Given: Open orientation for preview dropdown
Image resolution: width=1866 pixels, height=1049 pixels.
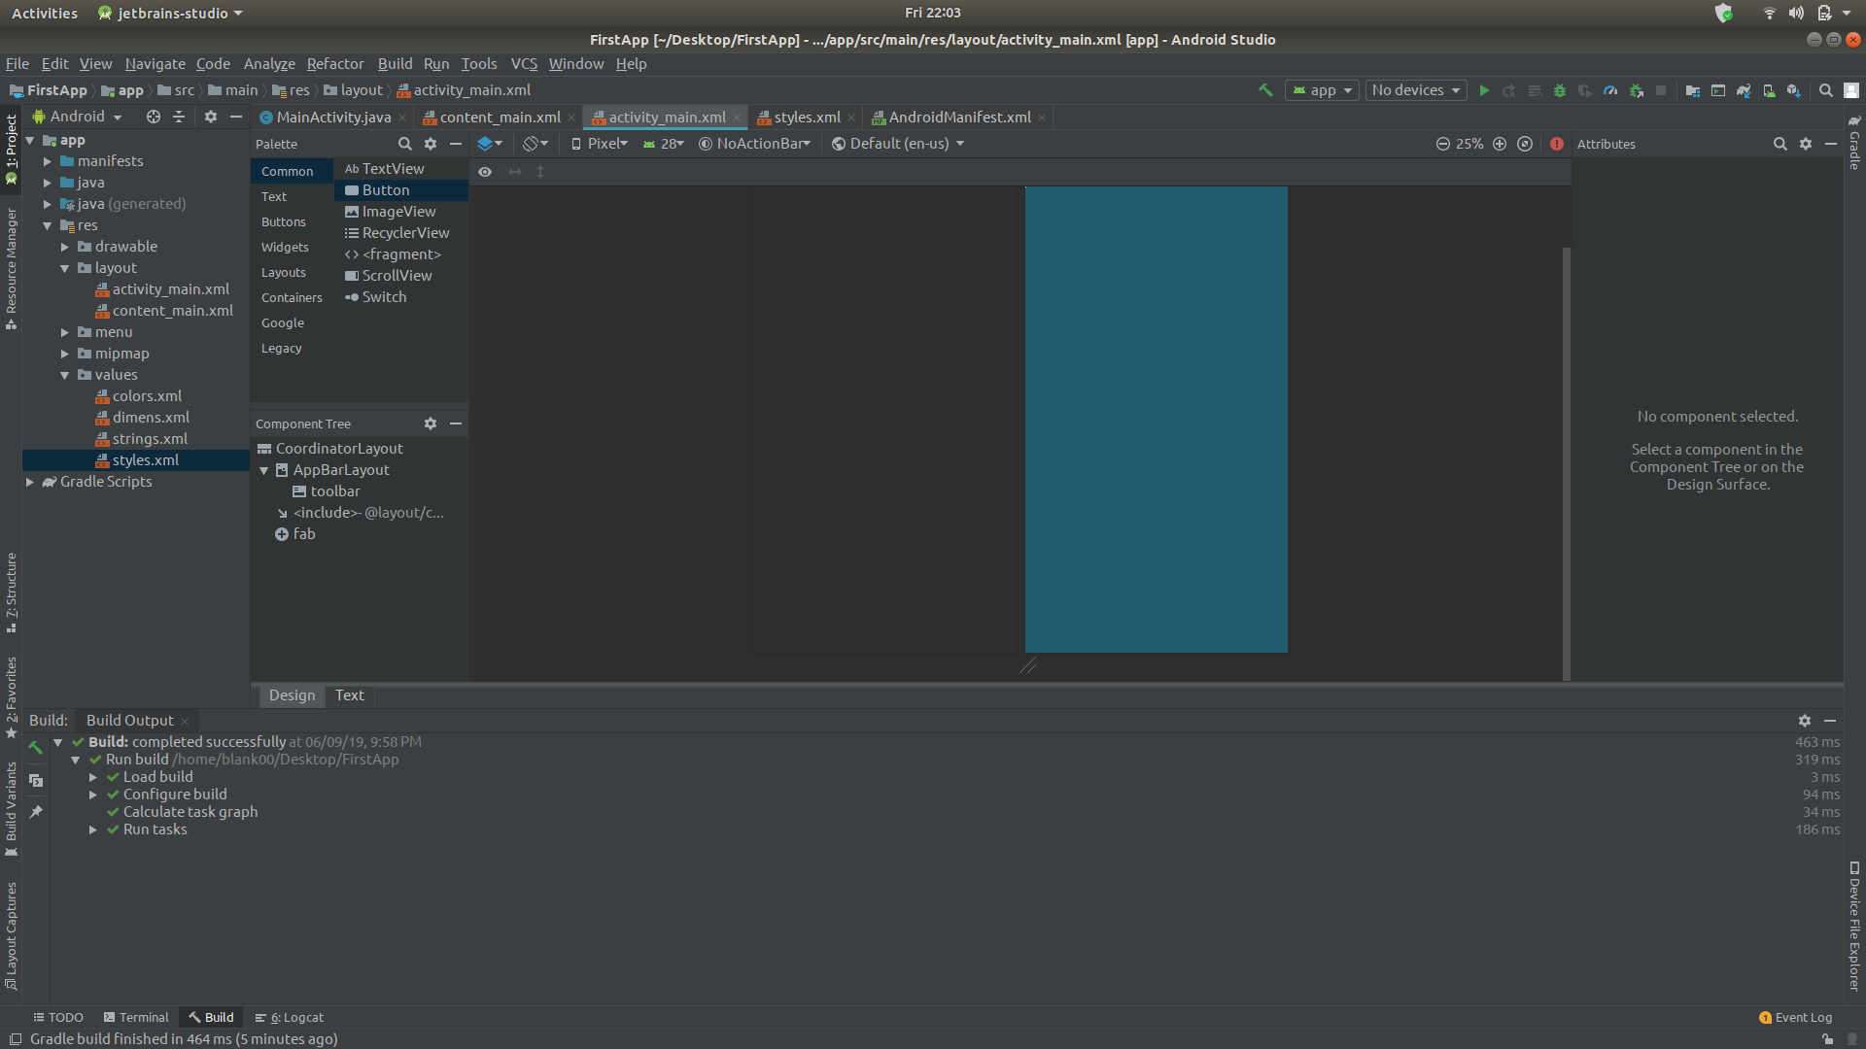Looking at the screenshot, I should 536,144.
